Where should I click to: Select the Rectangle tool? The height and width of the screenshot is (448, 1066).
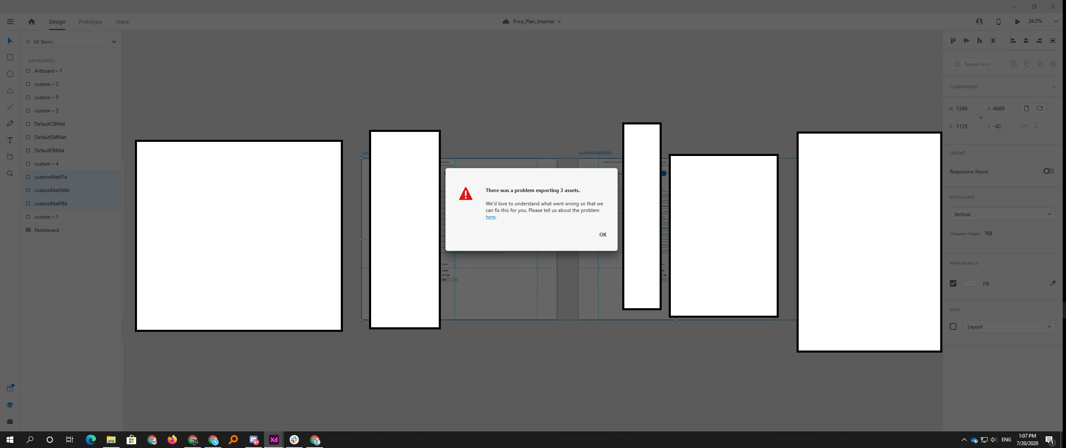click(x=10, y=57)
